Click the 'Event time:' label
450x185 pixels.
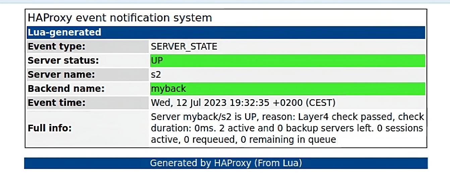(56, 103)
